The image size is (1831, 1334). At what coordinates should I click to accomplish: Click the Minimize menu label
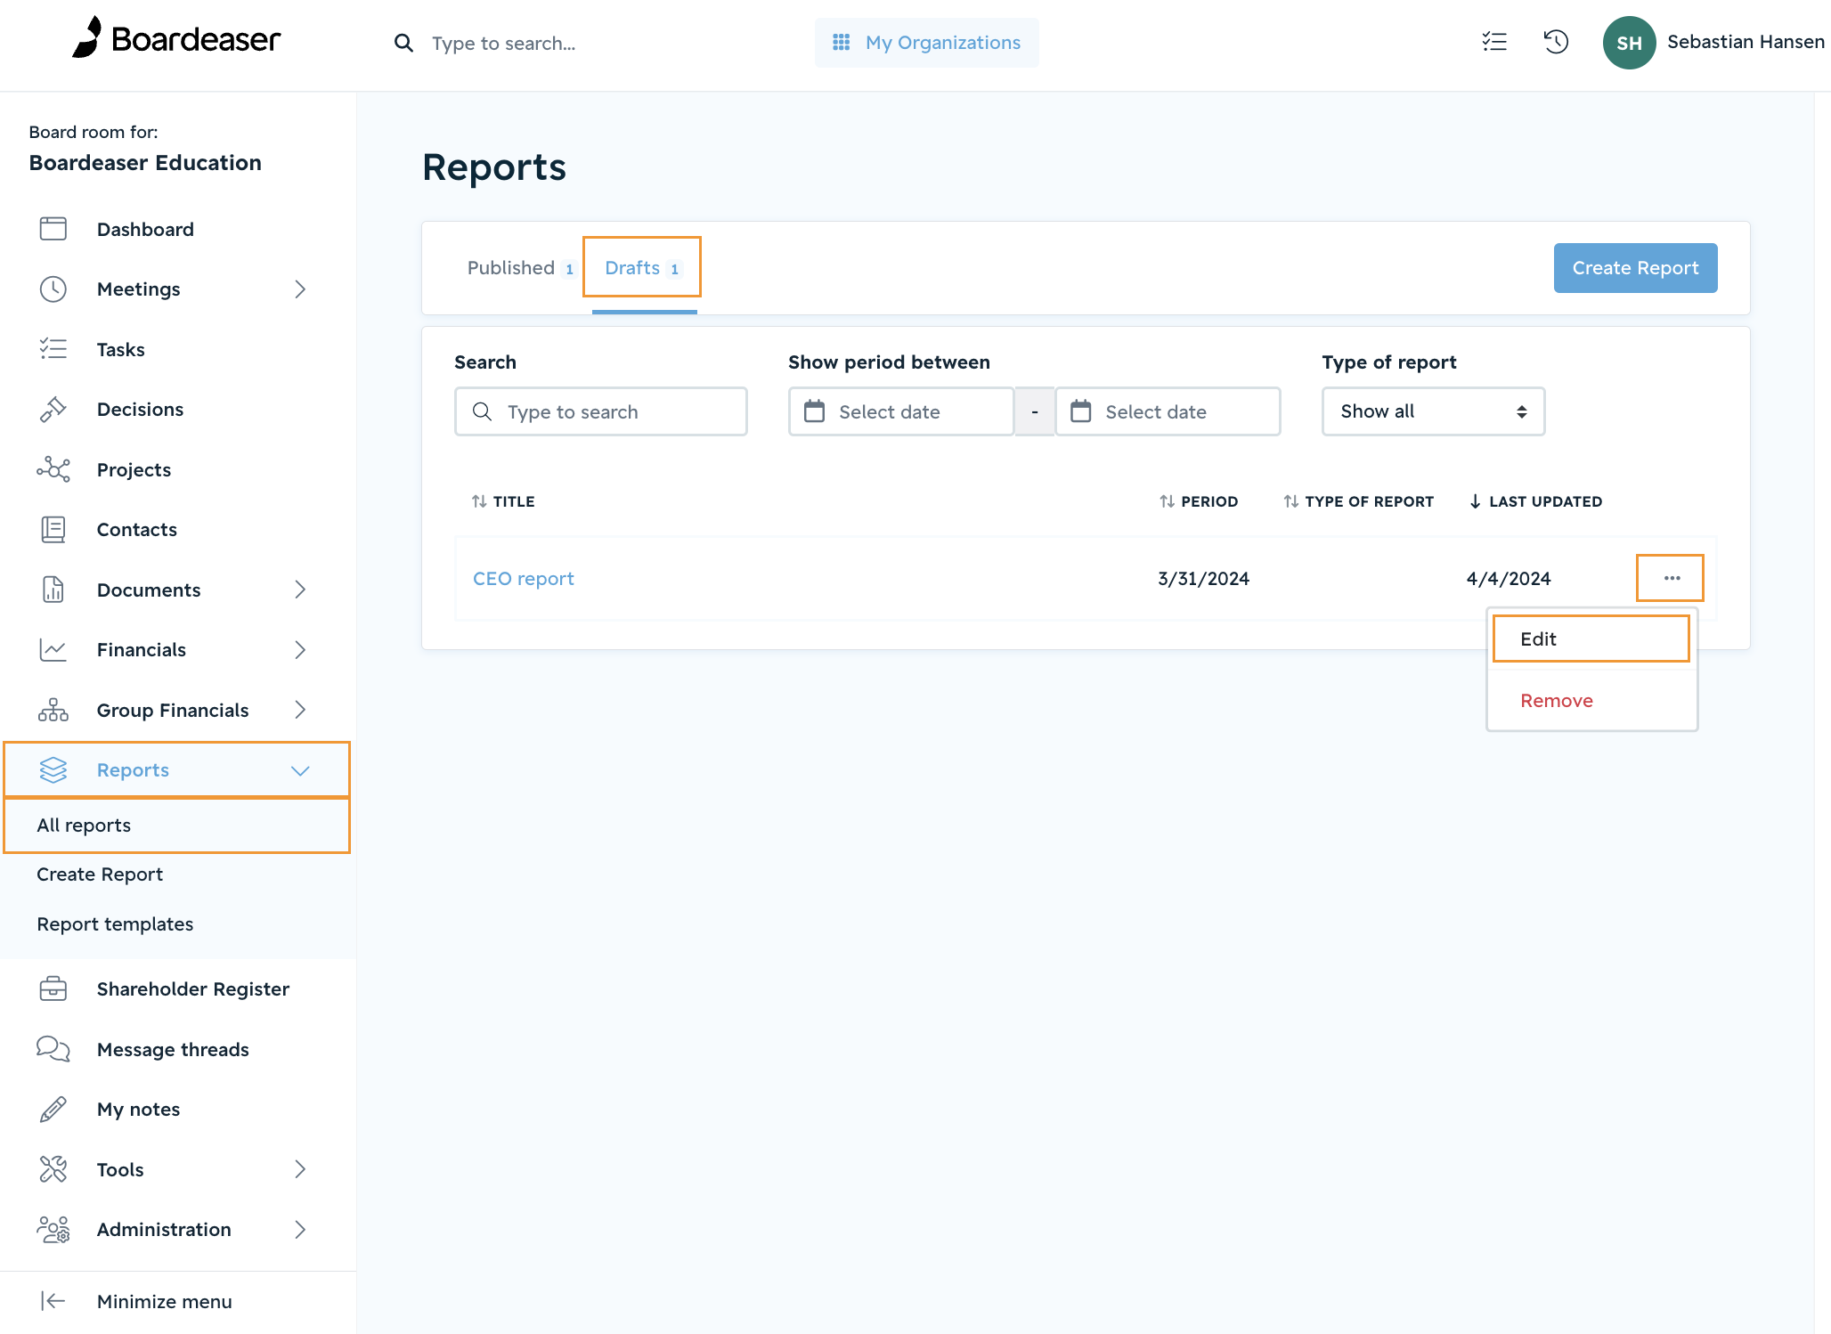165,1301
